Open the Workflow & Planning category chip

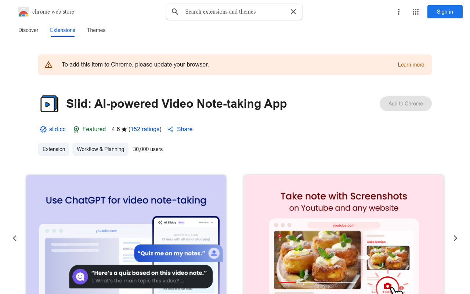[101, 149]
